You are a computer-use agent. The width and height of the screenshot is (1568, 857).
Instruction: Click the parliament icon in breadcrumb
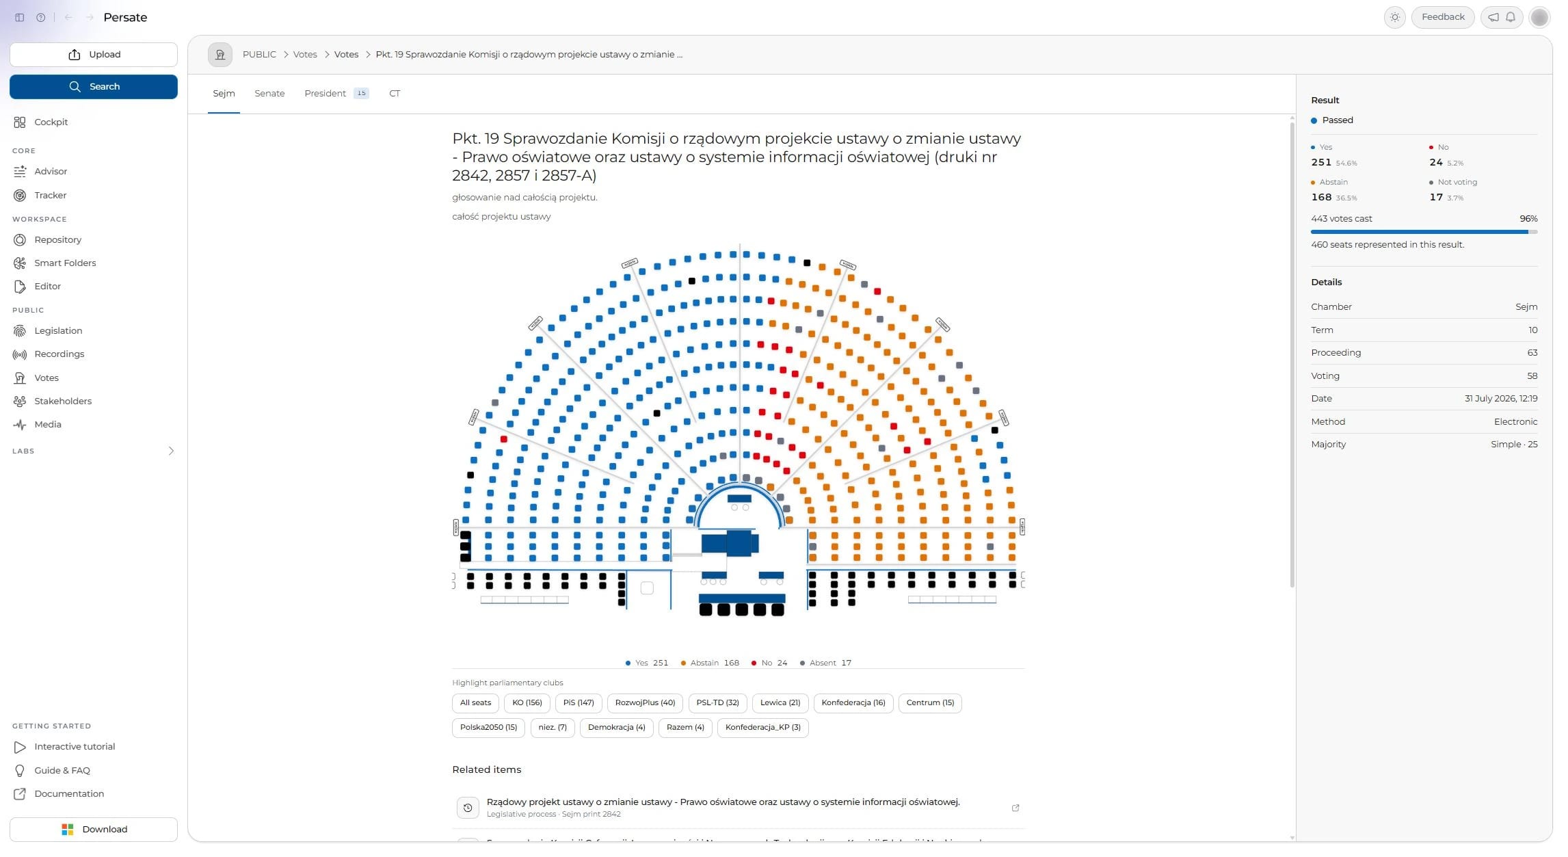[x=220, y=55]
